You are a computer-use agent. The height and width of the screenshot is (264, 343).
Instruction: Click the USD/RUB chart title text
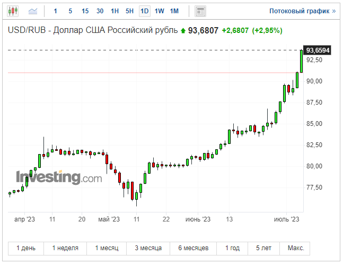[93, 30]
